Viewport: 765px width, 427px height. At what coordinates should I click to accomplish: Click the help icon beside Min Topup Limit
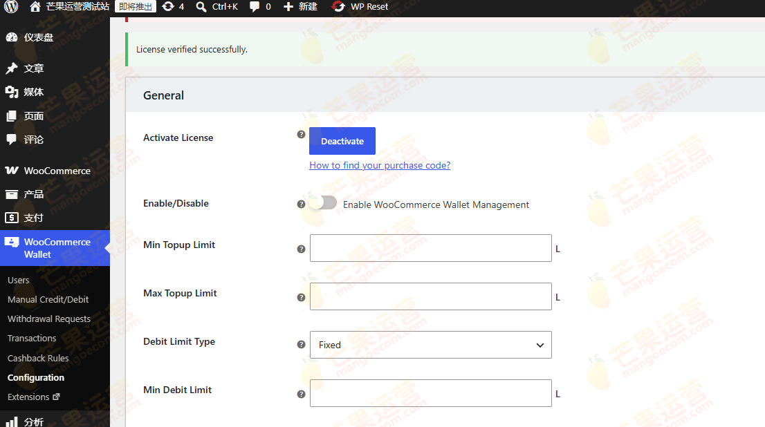click(301, 249)
